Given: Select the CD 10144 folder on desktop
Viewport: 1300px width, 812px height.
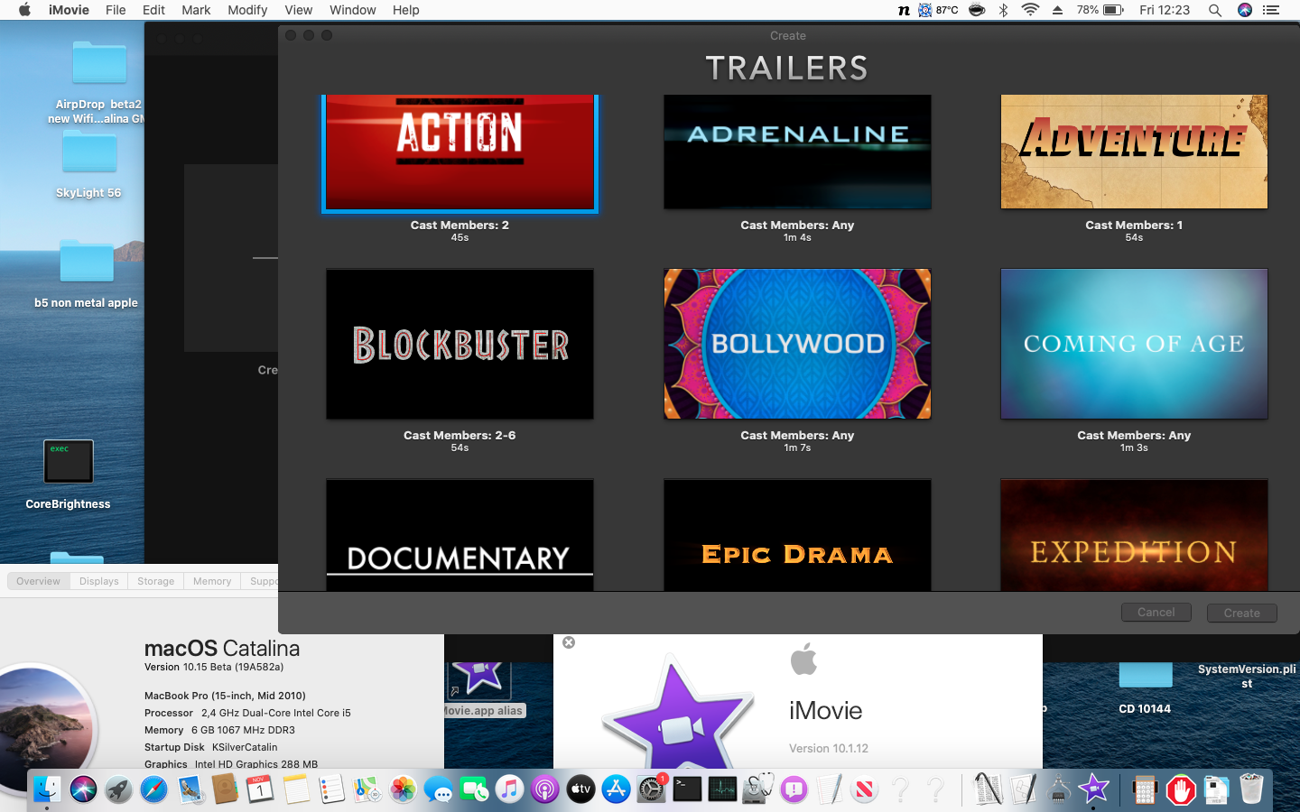Looking at the screenshot, I should [x=1145, y=690].
